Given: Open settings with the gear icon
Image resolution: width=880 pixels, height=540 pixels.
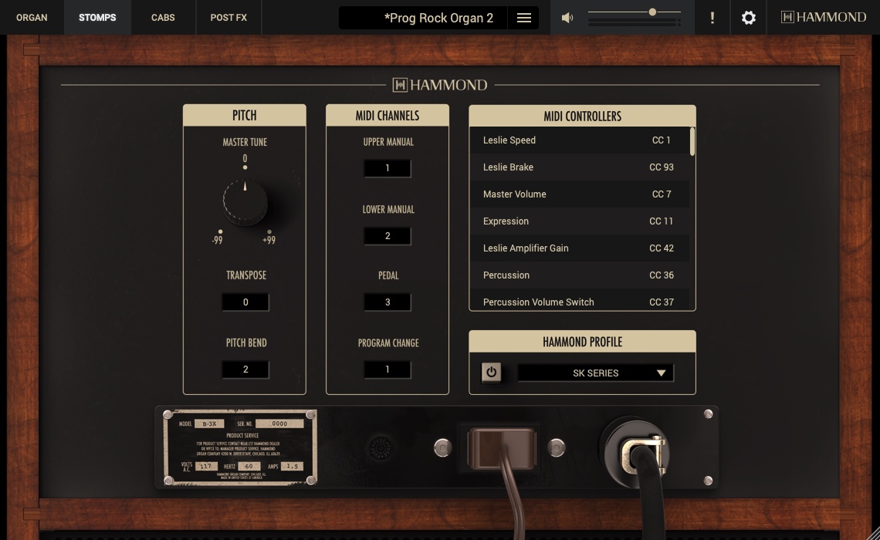Looking at the screenshot, I should point(749,18).
